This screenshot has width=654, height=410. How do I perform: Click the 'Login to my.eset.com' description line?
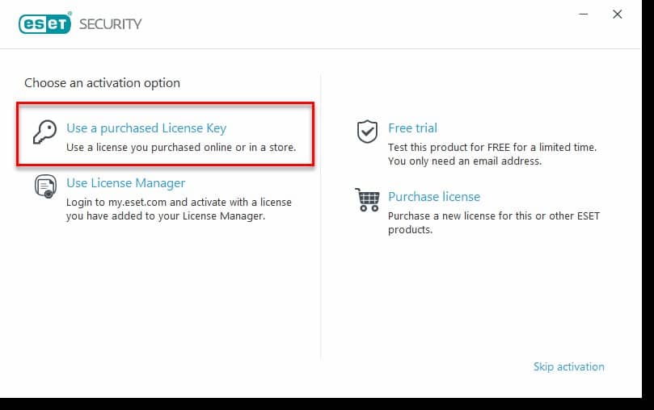click(x=179, y=202)
